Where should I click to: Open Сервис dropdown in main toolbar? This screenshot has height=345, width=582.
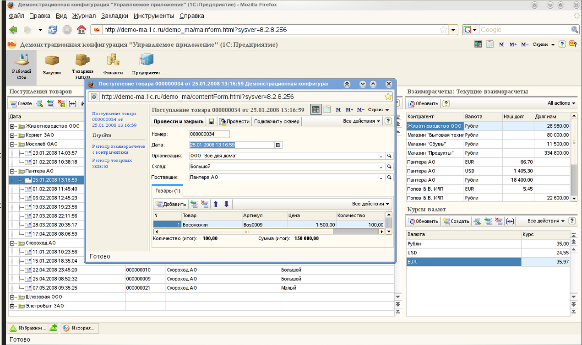544,44
